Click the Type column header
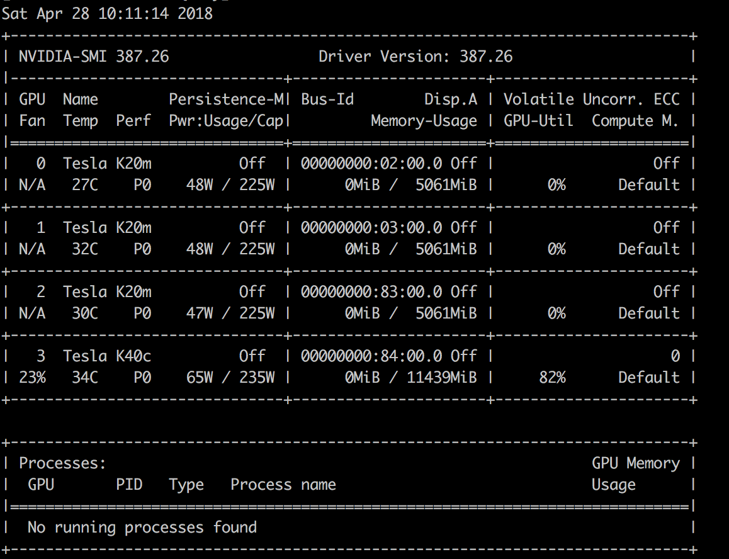The height and width of the screenshot is (559, 729). [186, 485]
